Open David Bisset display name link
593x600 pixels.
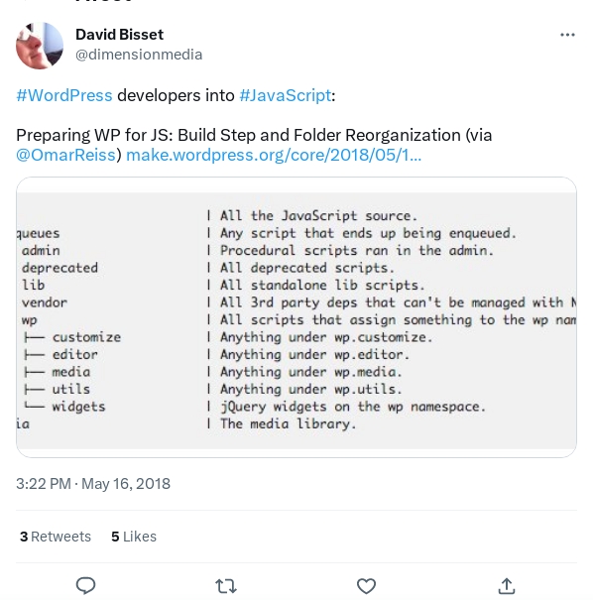pyautogui.click(x=119, y=35)
